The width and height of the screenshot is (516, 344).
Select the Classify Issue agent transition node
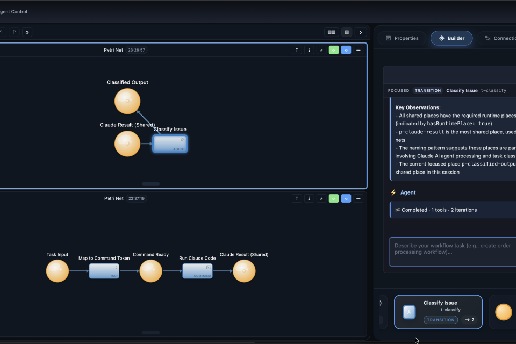coord(170,144)
